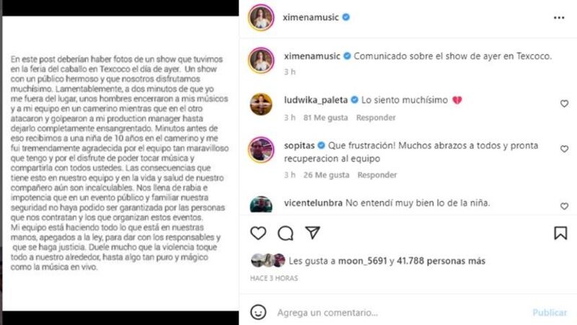Open the sopitas profile avatar
The image size is (577, 325).
pyautogui.click(x=261, y=150)
